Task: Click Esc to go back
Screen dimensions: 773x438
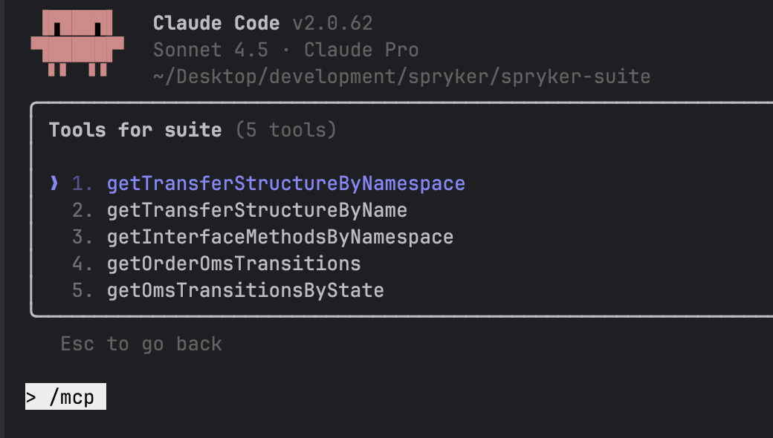Action: point(140,344)
